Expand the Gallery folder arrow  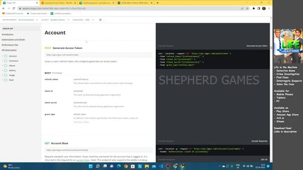(x=2, y=70)
